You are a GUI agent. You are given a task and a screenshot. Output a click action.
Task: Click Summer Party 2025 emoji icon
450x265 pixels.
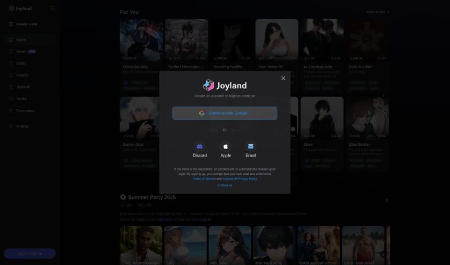123,197
